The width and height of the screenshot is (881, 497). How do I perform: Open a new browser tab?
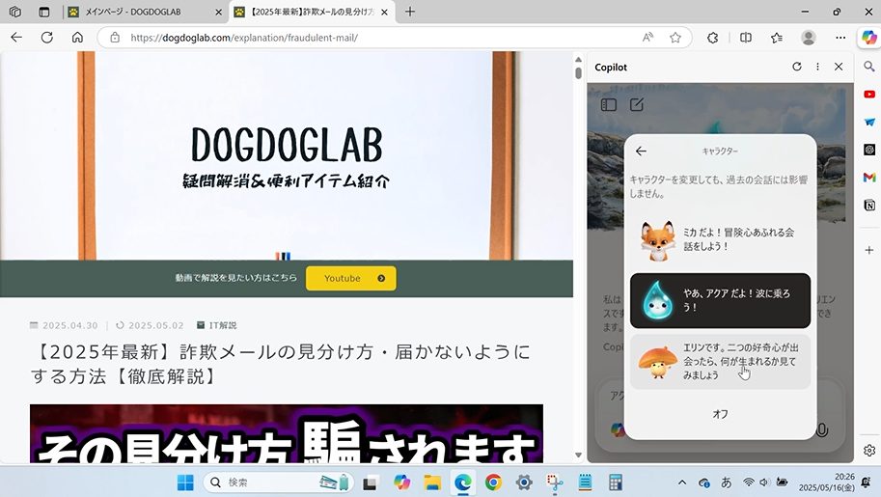coord(410,12)
